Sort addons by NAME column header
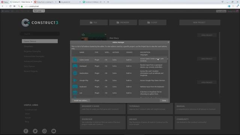The width and height of the screenshot is (240, 135). (x=82, y=52)
